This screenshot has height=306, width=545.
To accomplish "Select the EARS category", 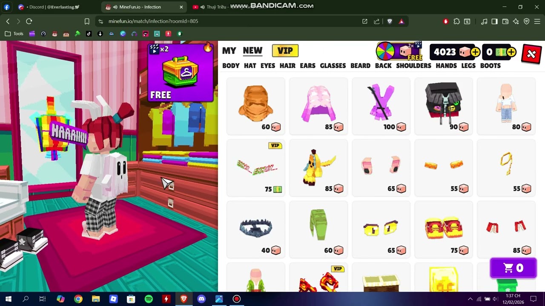I will coord(307,65).
